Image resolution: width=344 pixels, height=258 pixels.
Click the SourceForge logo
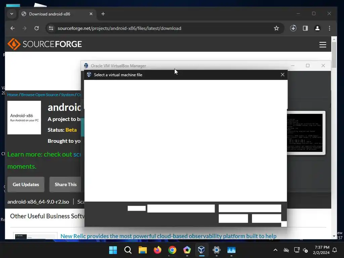point(45,44)
